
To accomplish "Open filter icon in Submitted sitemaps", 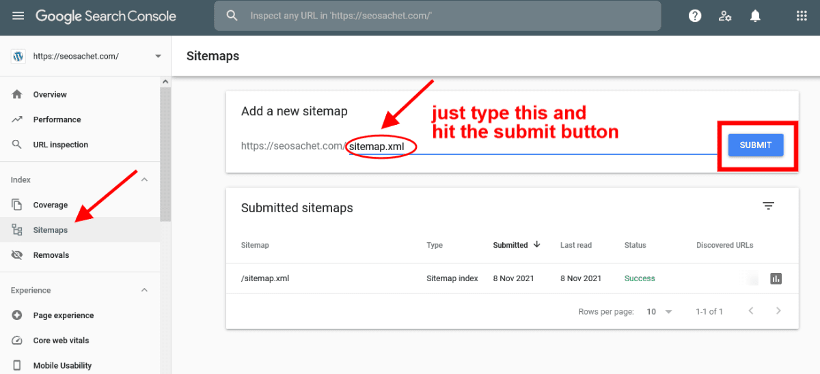I will [x=769, y=205].
